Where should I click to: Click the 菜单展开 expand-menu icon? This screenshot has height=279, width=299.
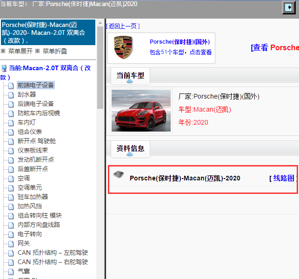(3, 51)
